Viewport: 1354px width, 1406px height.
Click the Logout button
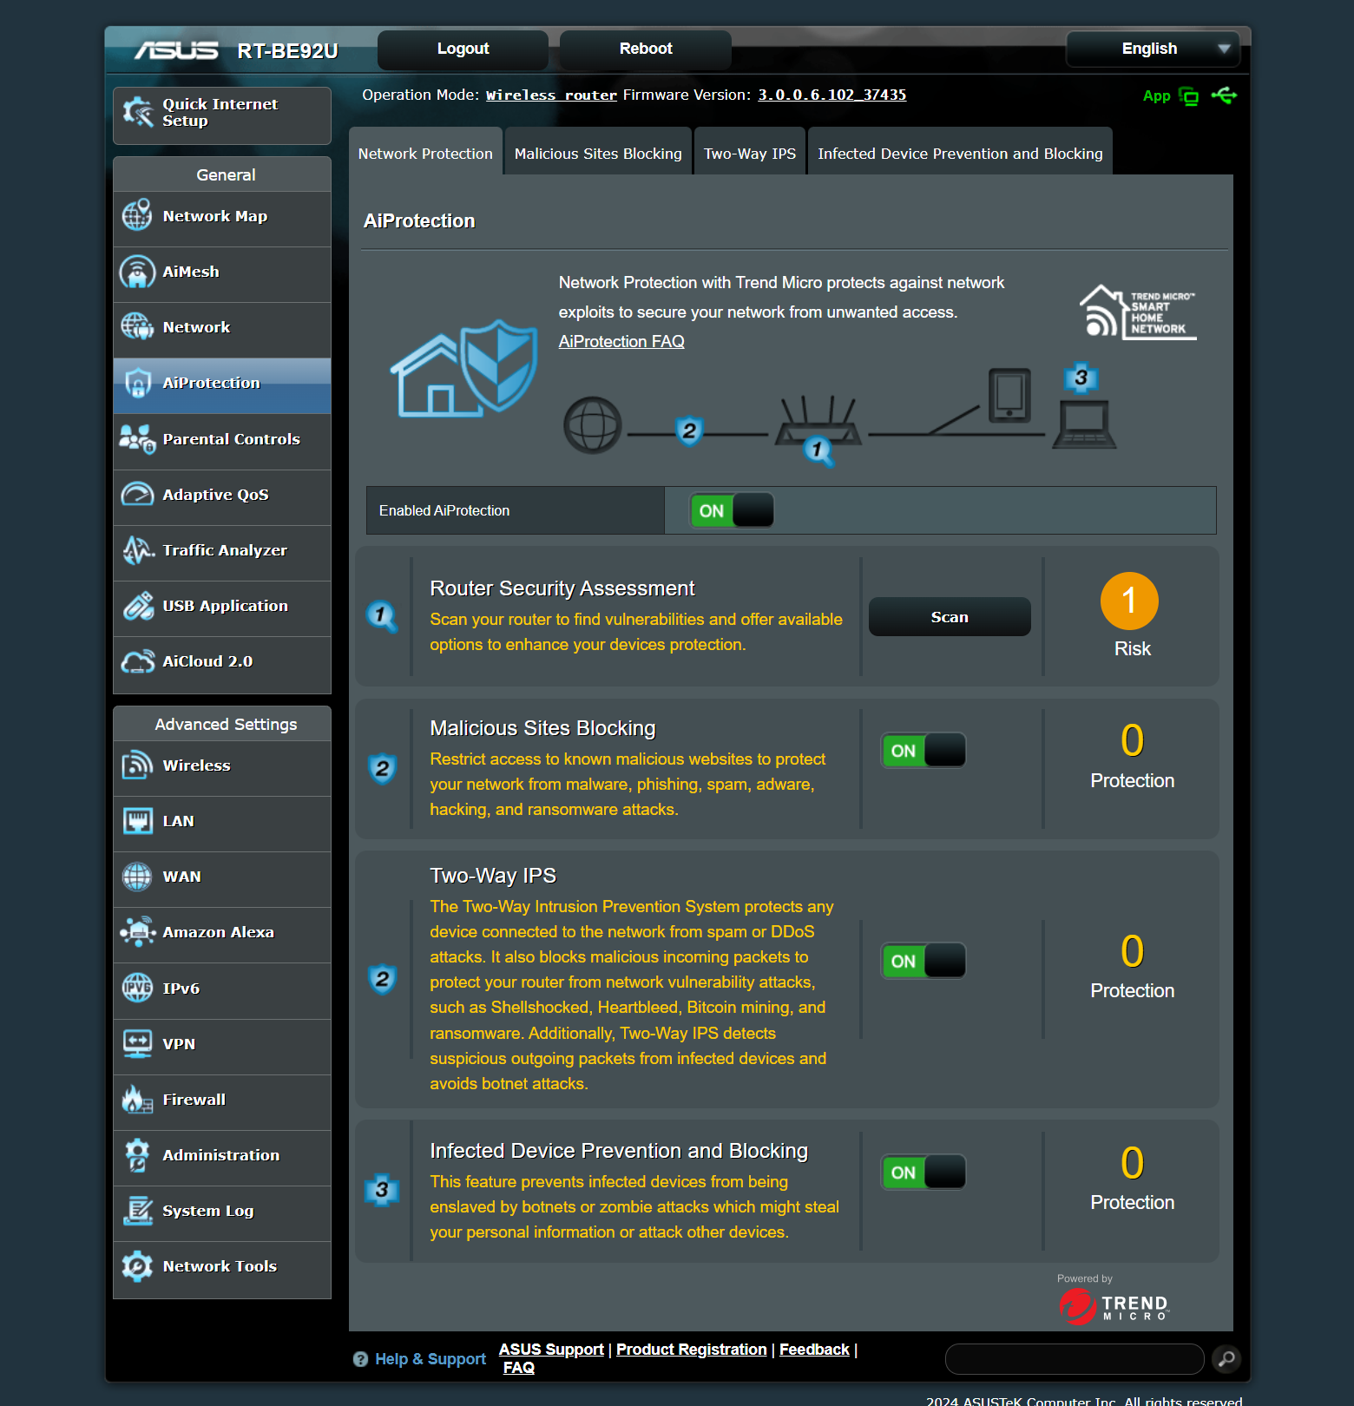click(x=463, y=49)
